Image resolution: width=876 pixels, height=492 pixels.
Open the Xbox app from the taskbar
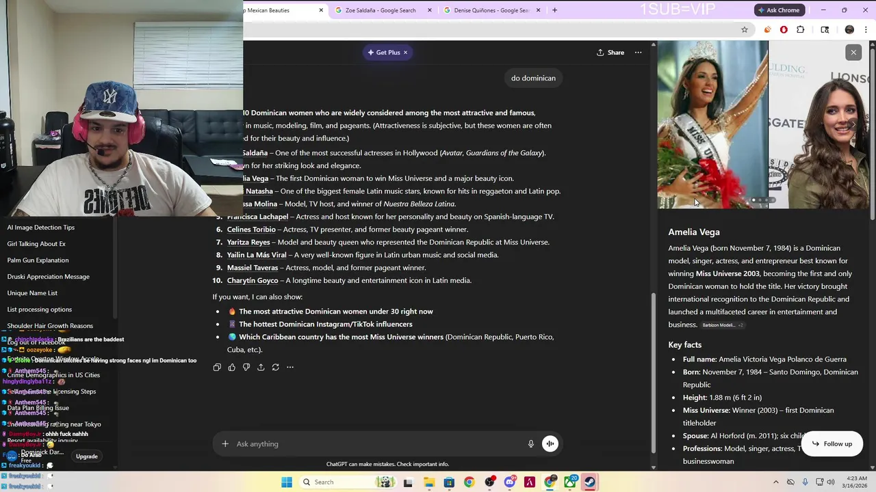570,482
